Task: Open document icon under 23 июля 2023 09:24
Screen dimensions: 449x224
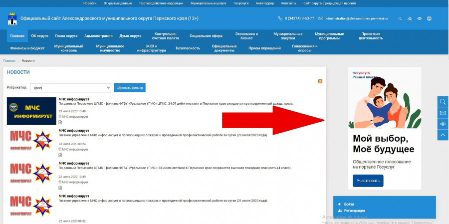Action: (60, 155)
